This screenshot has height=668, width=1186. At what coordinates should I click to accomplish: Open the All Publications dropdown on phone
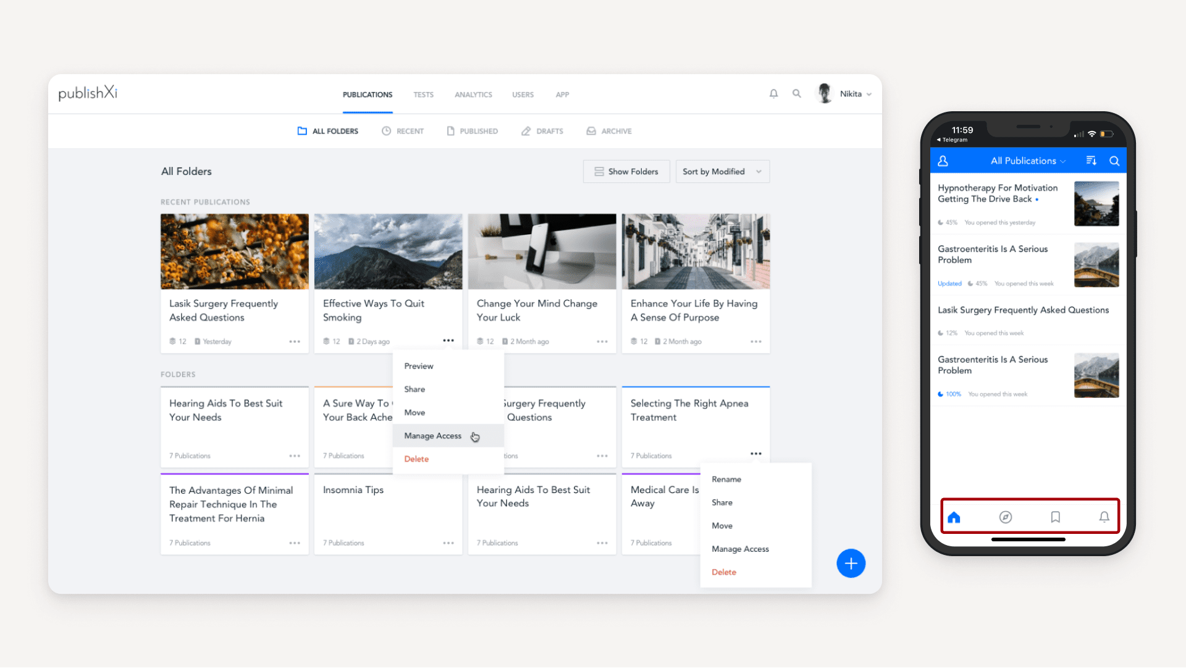click(x=1027, y=160)
